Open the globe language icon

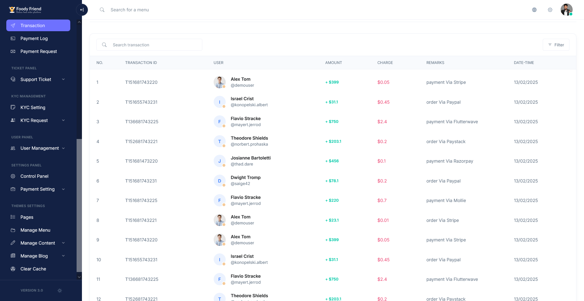[534, 10]
